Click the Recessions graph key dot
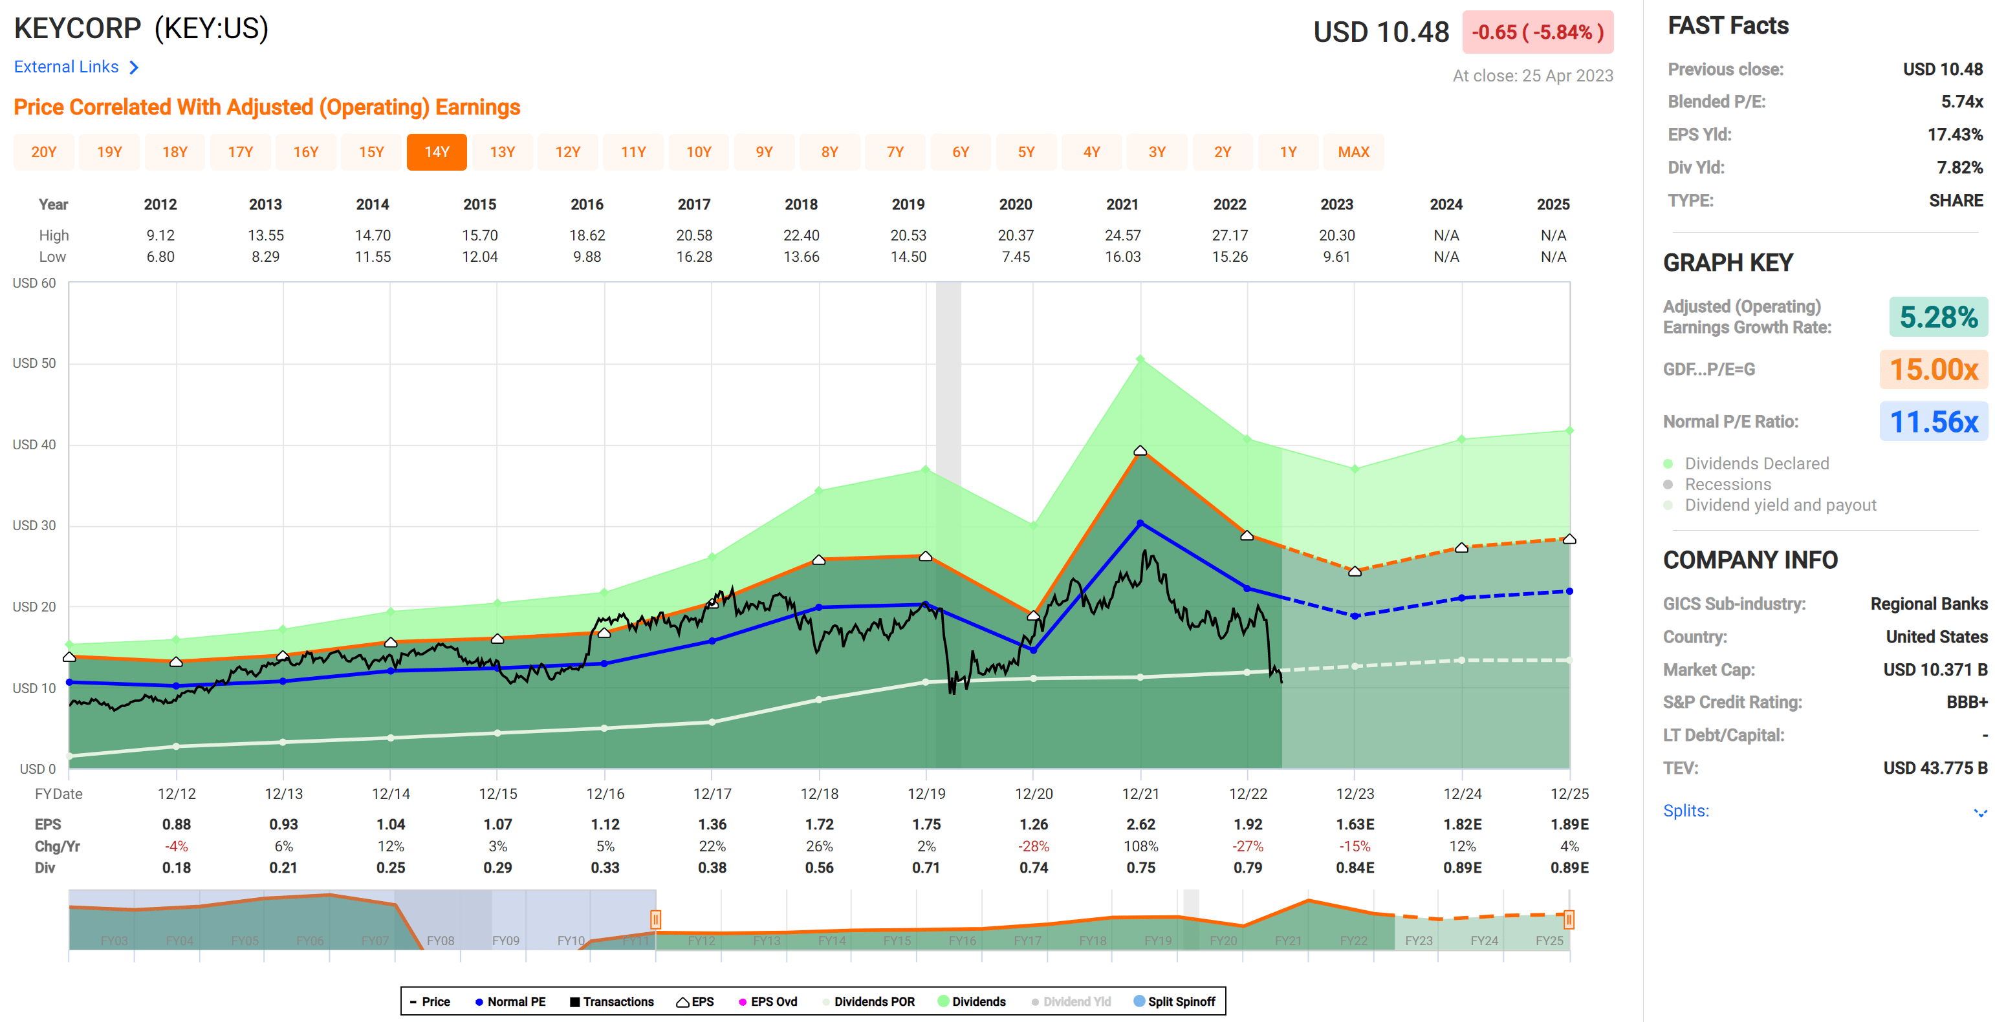Viewport: 1995px width, 1022px height. coord(1668,484)
